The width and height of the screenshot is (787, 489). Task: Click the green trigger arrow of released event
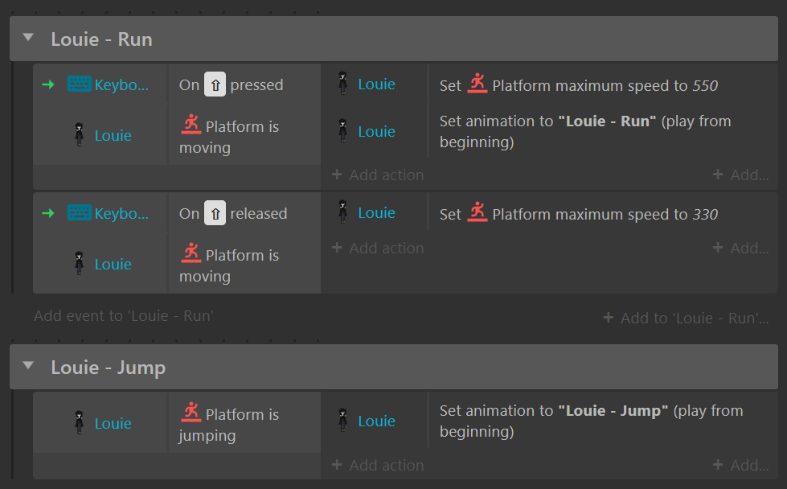[48, 213]
